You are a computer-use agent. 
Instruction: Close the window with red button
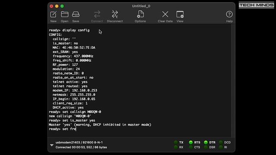(x=51, y=6)
